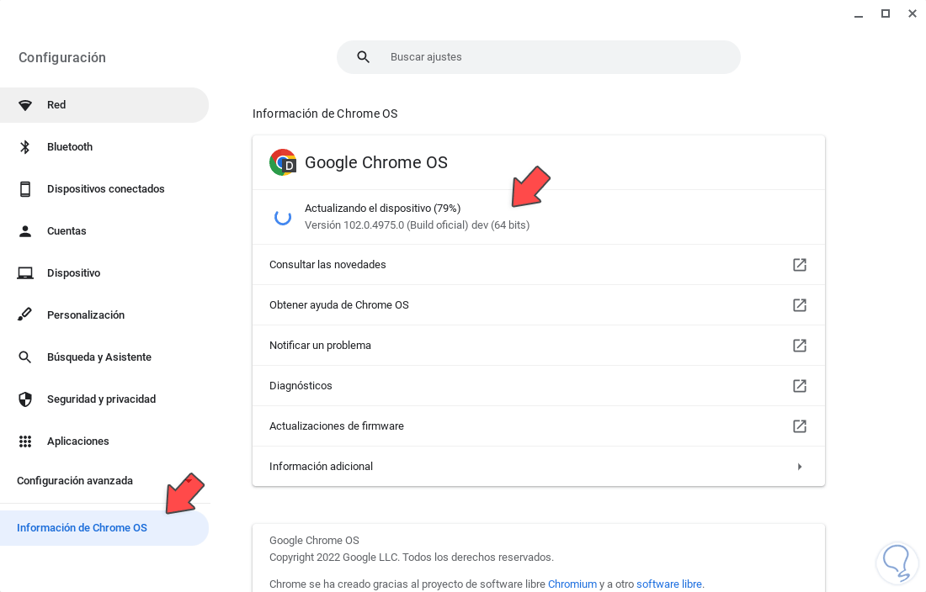Expand Configuración avanzada section

(x=75, y=481)
